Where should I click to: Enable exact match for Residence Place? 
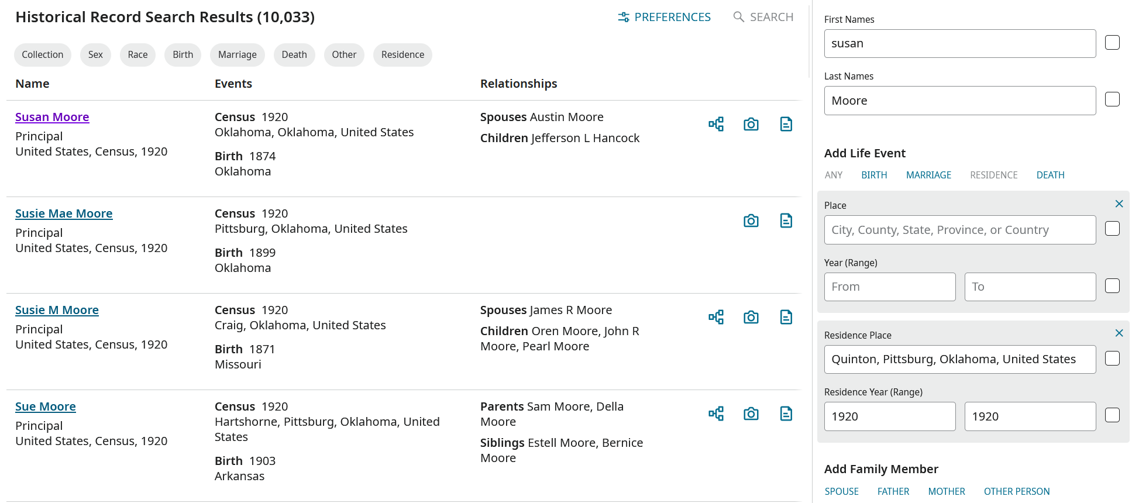coord(1112,359)
